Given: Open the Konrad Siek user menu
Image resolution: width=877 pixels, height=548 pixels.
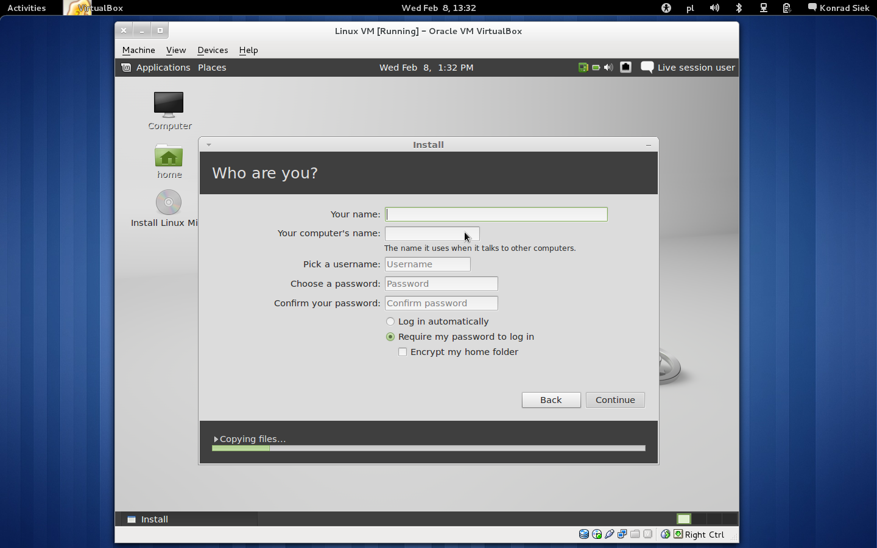Looking at the screenshot, I should (838, 8).
